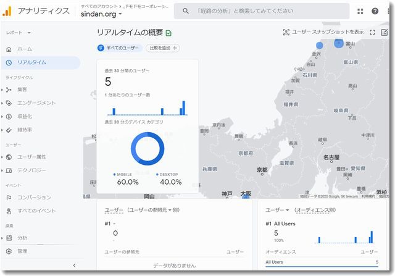The width and height of the screenshot is (395, 276).
Task: Click the analysis icon in sidebar
Action: coord(9,238)
